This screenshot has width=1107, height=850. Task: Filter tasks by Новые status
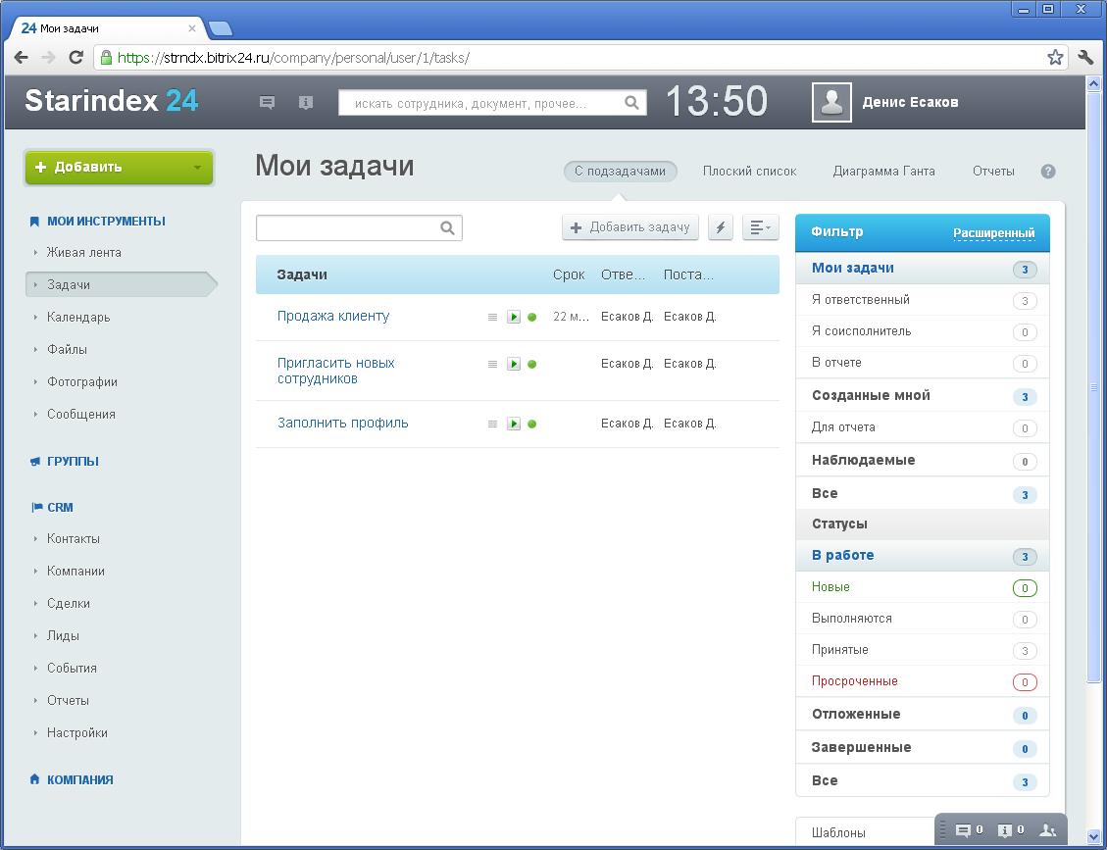(x=922, y=586)
